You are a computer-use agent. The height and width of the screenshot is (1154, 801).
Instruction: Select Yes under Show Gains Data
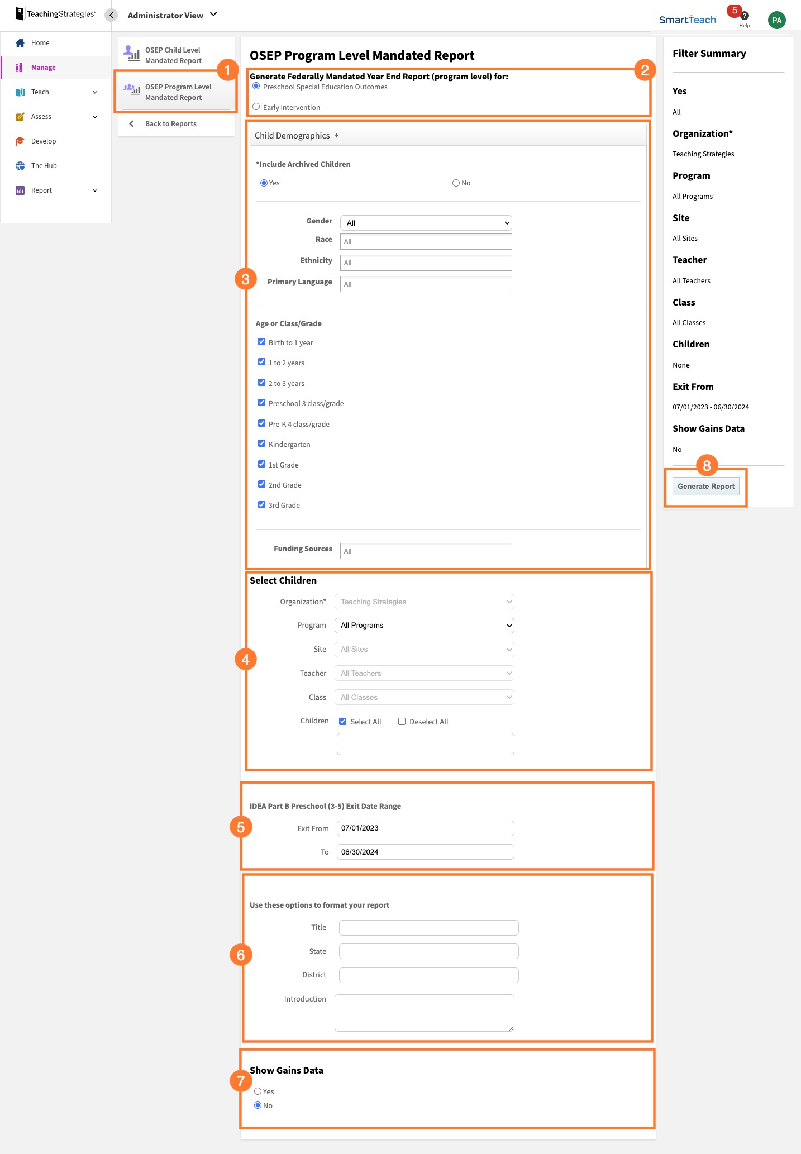click(258, 1091)
